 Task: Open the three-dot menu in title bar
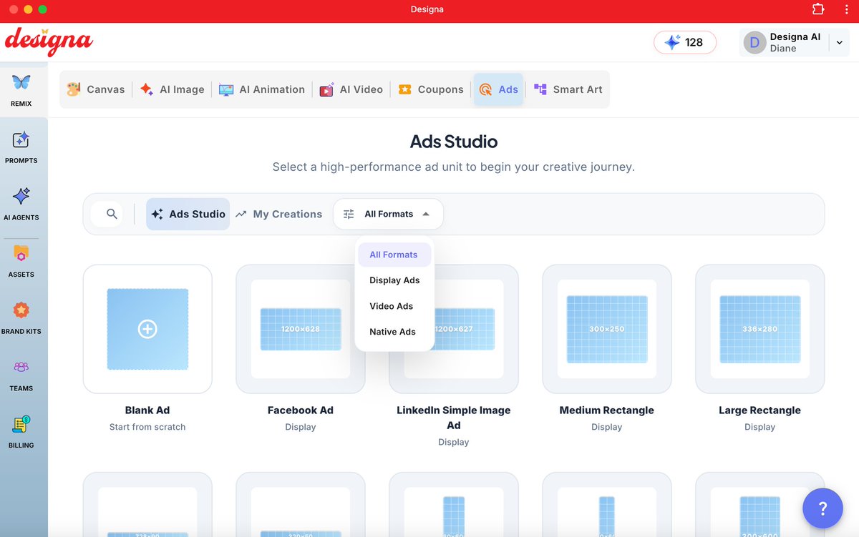coord(847,9)
